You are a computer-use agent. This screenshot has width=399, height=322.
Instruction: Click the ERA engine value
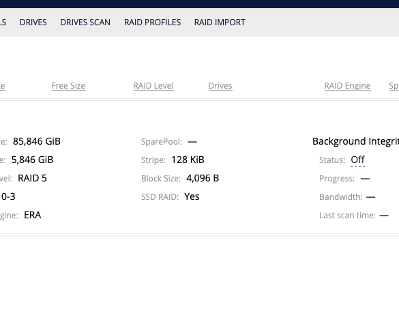click(33, 215)
